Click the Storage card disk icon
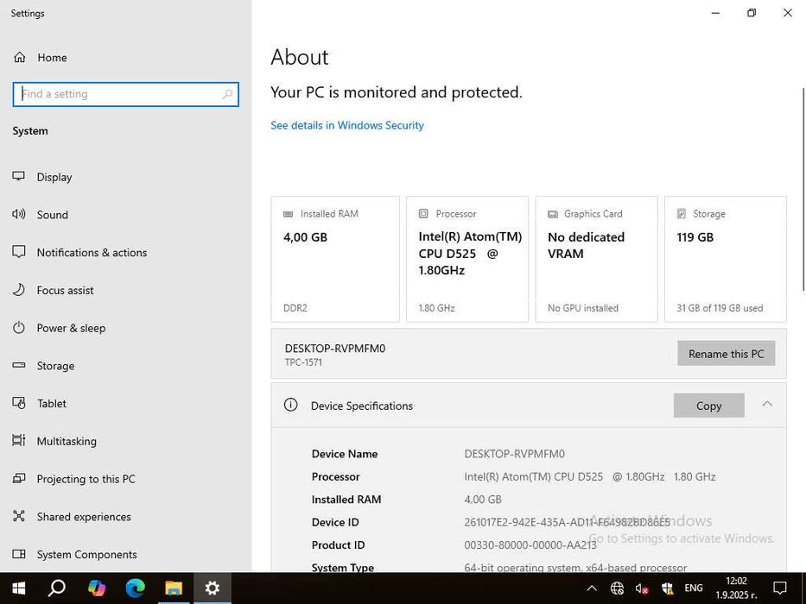 coord(682,213)
